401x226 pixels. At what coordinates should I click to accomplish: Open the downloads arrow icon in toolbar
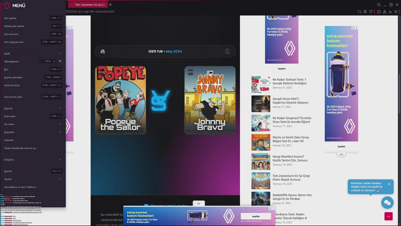click(390, 12)
